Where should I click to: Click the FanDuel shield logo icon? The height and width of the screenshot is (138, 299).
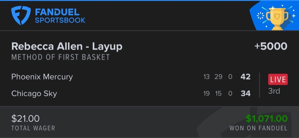[21, 16]
